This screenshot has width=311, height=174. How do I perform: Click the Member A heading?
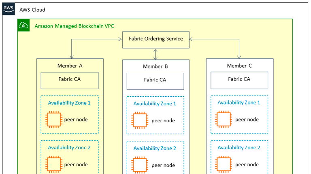[70, 66]
